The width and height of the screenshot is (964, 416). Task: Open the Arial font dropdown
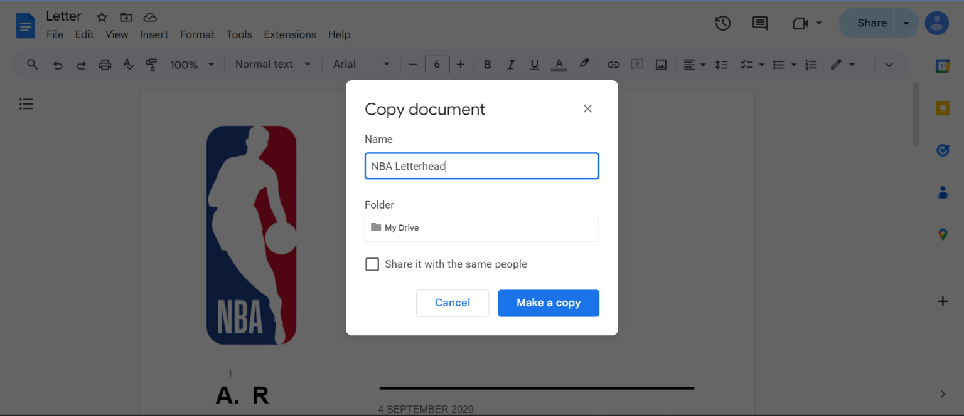tap(361, 64)
